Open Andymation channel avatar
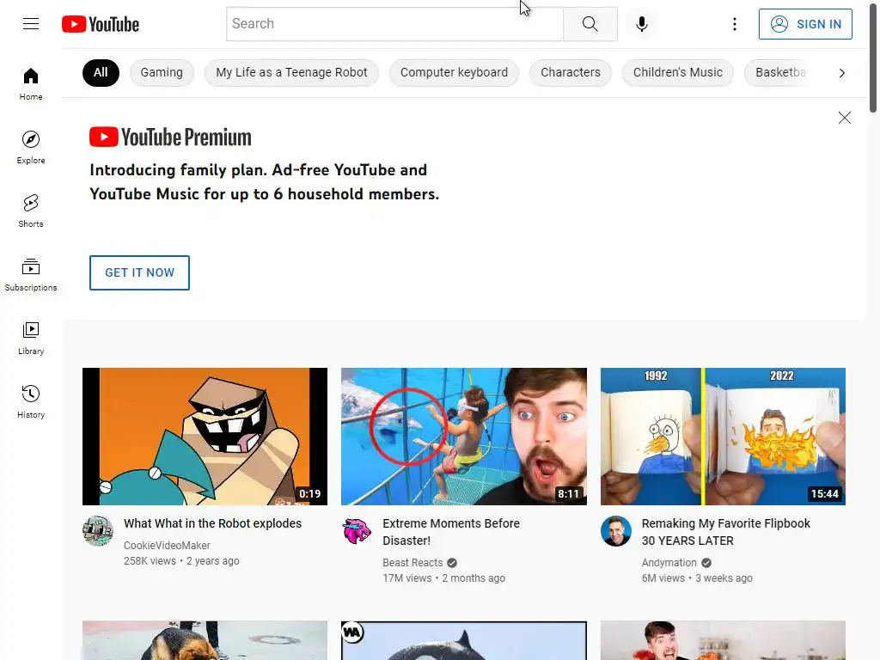The width and height of the screenshot is (880, 660). 615,531
